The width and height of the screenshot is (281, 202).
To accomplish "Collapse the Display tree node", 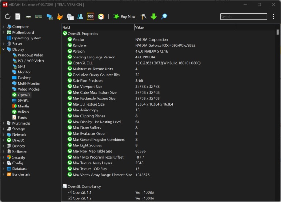I will point(3,49).
